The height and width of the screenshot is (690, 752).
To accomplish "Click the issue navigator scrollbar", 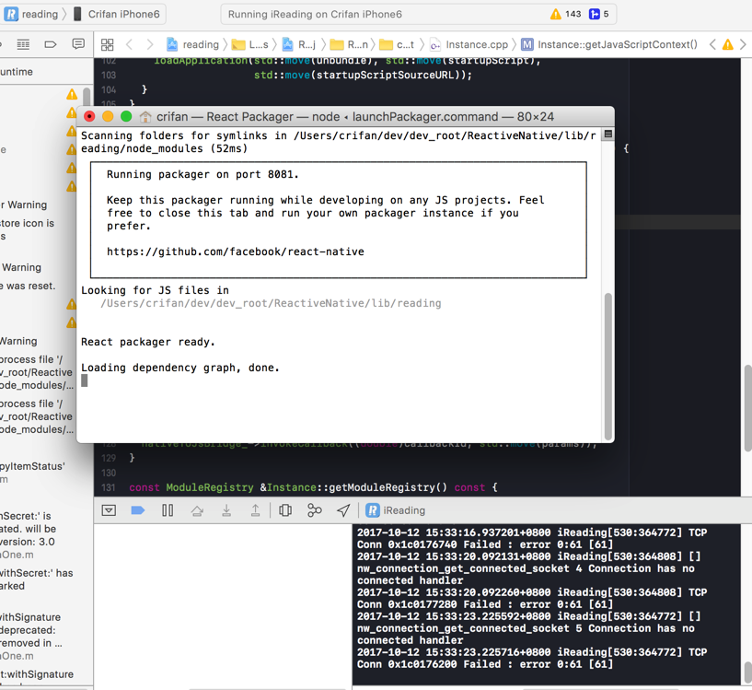I will [x=87, y=96].
